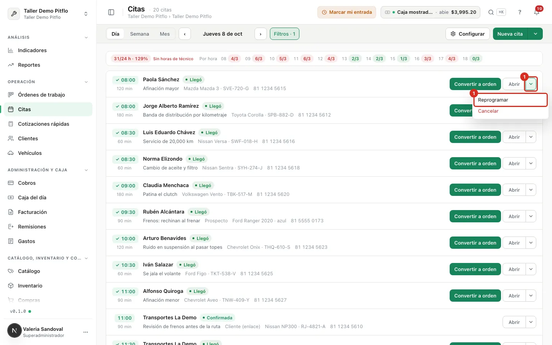Open Remisiones section
The width and height of the screenshot is (552, 345).
pyautogui.click(x=48, y=227)
